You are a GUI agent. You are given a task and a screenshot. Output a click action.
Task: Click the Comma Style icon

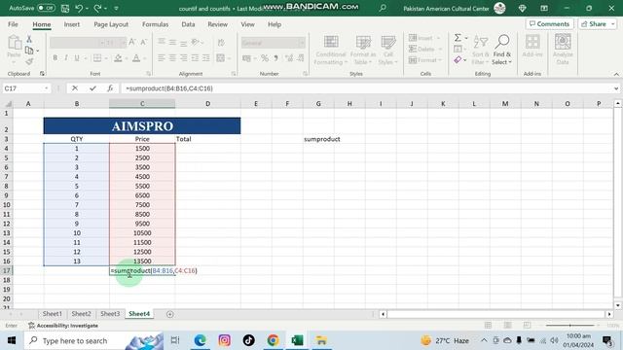pos(275,58)
